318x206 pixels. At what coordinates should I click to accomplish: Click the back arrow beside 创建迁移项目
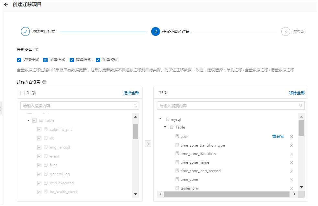[6, 5]
